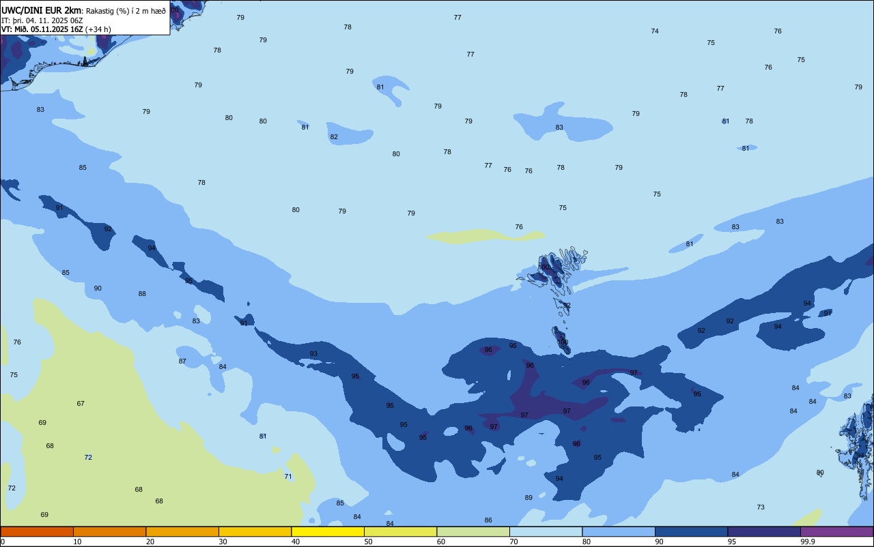The height and width of the screenshot is (547, 874).
Task: Pick the purple legend swatch above 99.9
Action: pos(836,531)
